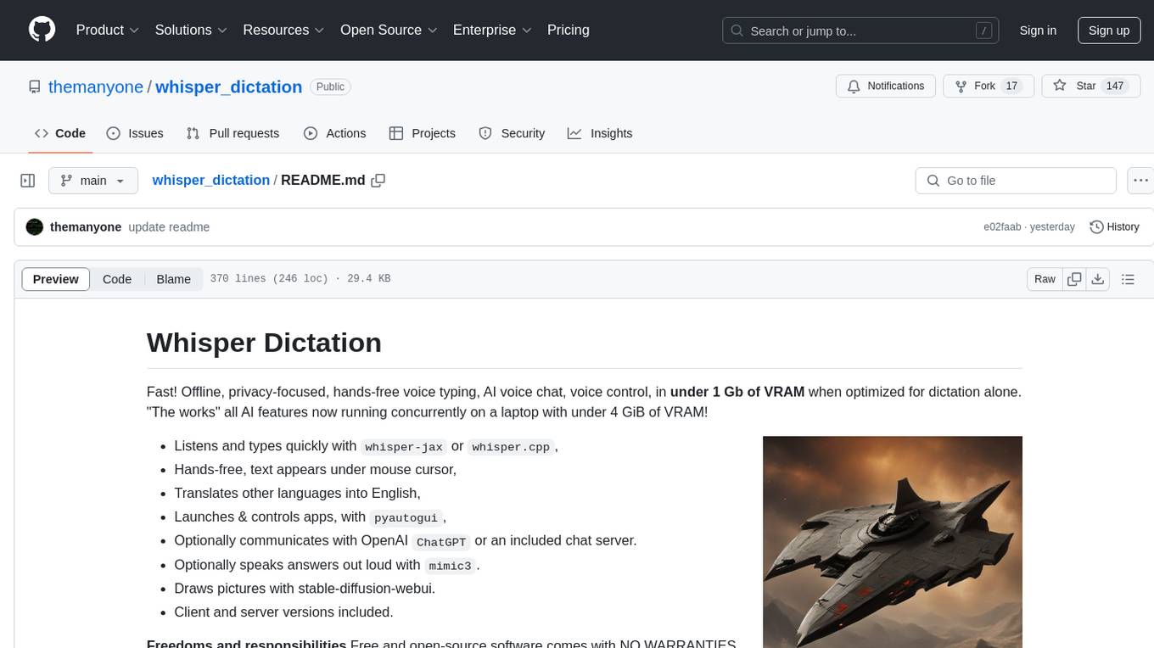Expand the Resources menu
The height and width of the screenshot is (648, 1154).
coord(283,30)
